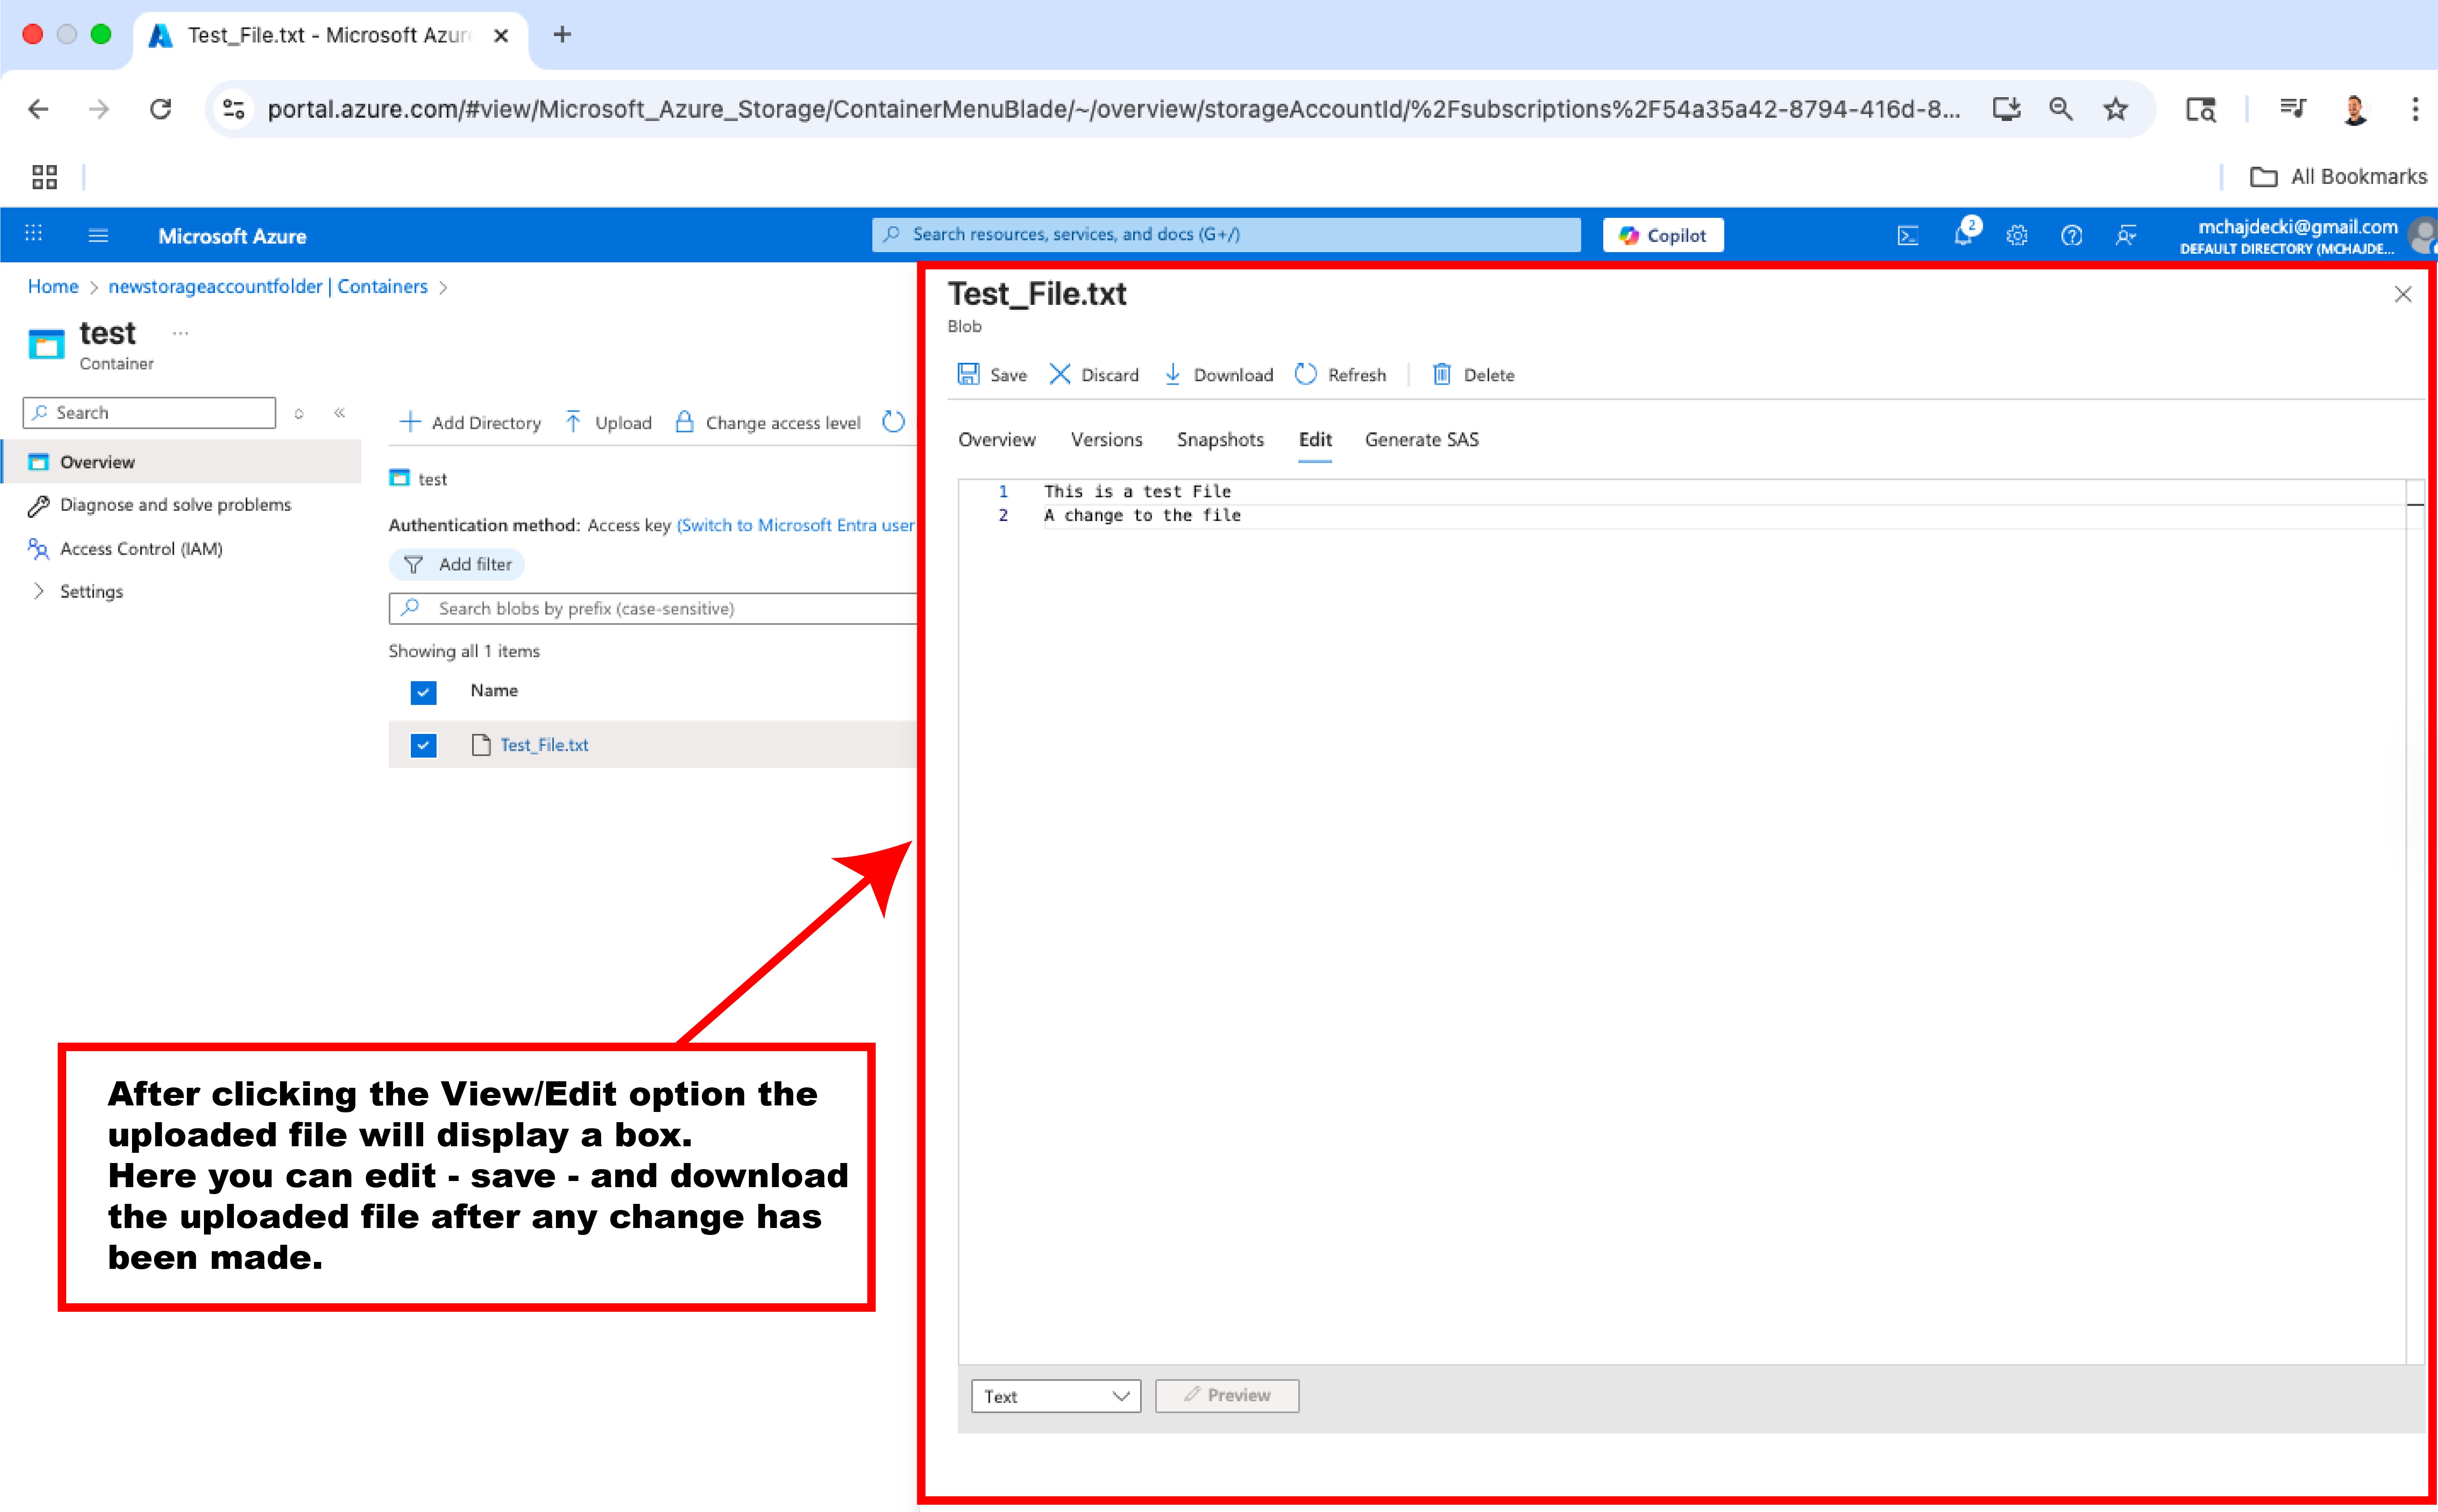Screen dimensions: 2438x1512
Task: Uncheck the Test_File.txt row checkbox
Action: (x=423, y=745)
